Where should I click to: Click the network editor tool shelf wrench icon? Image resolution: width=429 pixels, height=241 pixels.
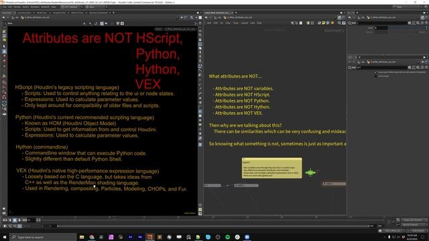pyautogui.click(x=292, y=23)
